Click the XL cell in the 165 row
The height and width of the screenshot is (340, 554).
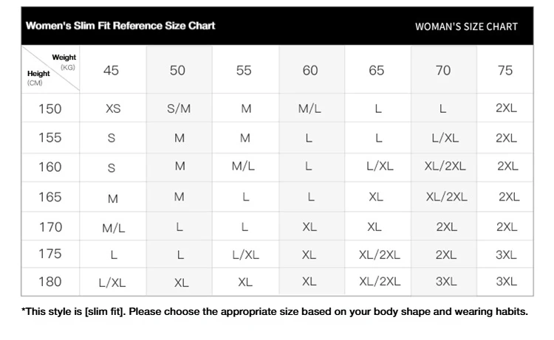pos(376,197)
